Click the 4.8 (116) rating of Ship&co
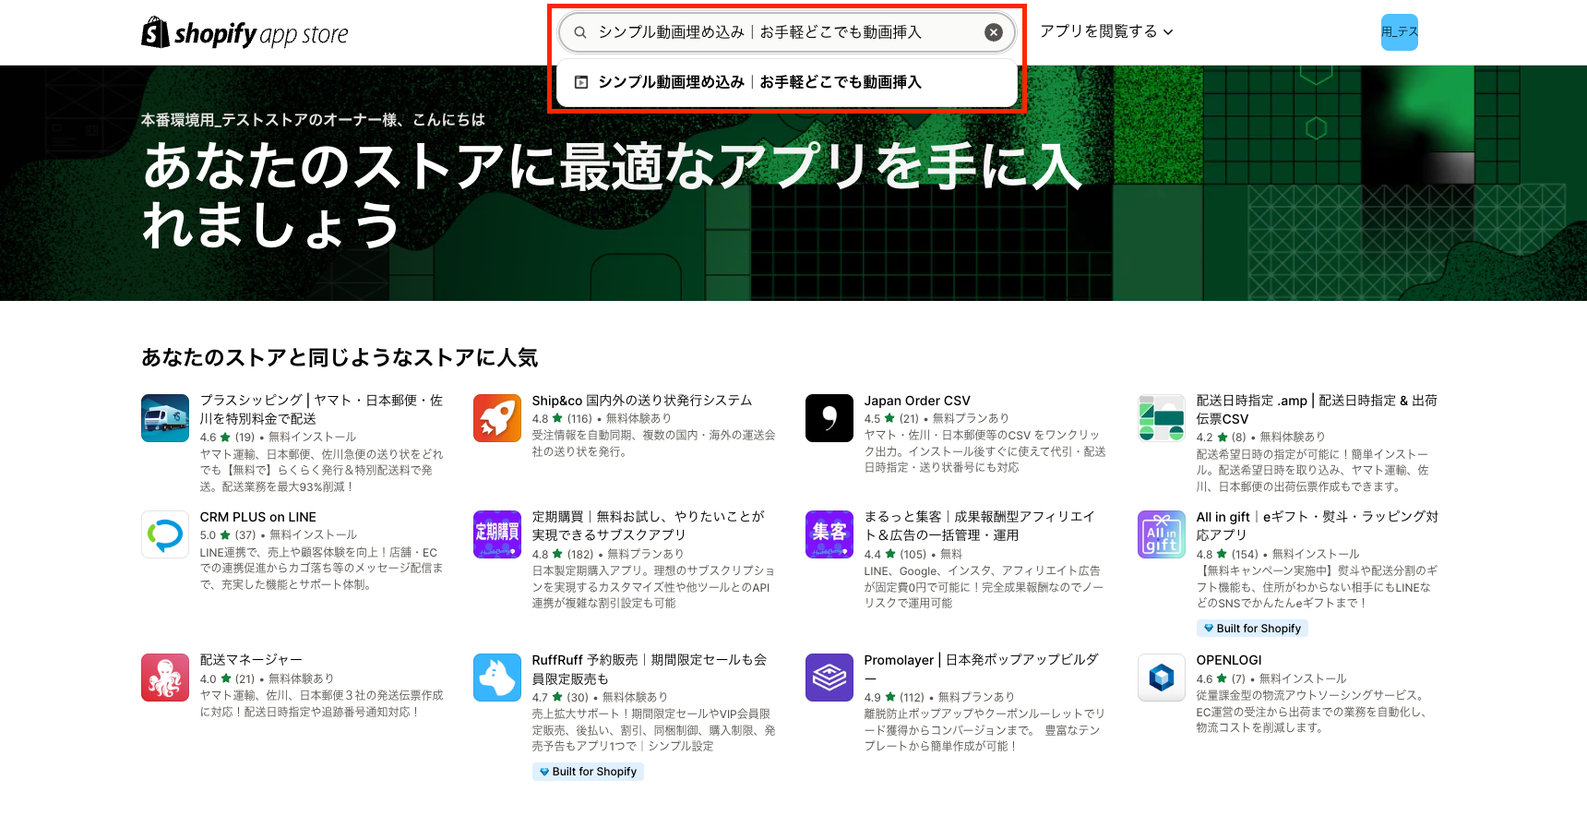 (x=562, y=419)
